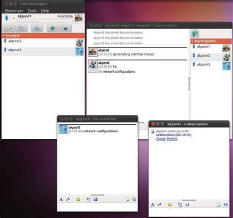
Task: Click the file icon in akpovi2 conversation
Action: tap(152, 131)
